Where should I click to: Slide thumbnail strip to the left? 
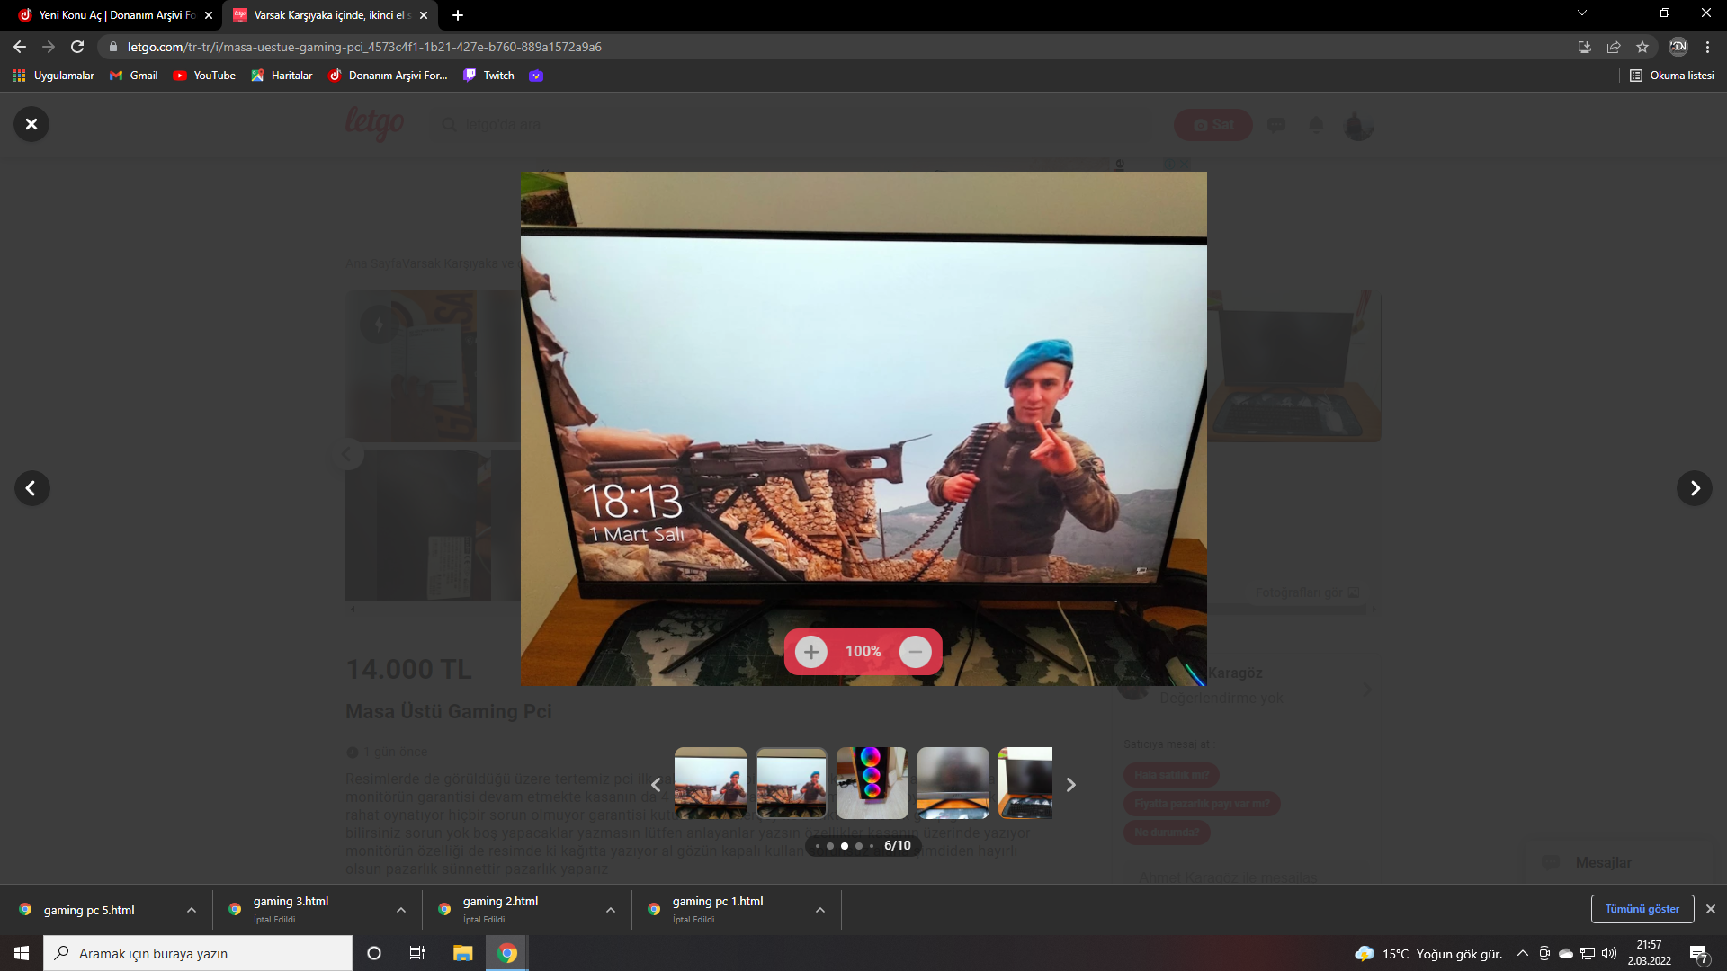pos(656,785)
